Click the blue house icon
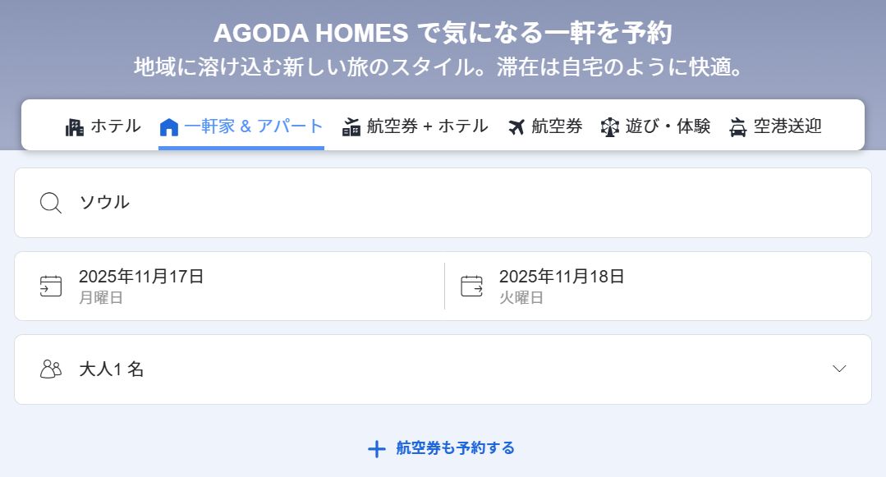The width and height of the screenshot is (886, 477). [x=168, y=127]
